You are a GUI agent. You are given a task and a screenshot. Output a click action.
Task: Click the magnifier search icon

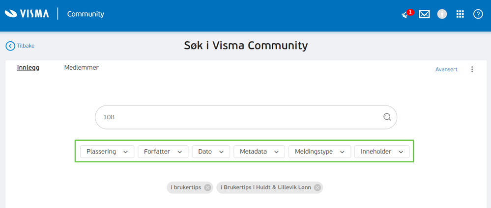[x=387, y=117]
